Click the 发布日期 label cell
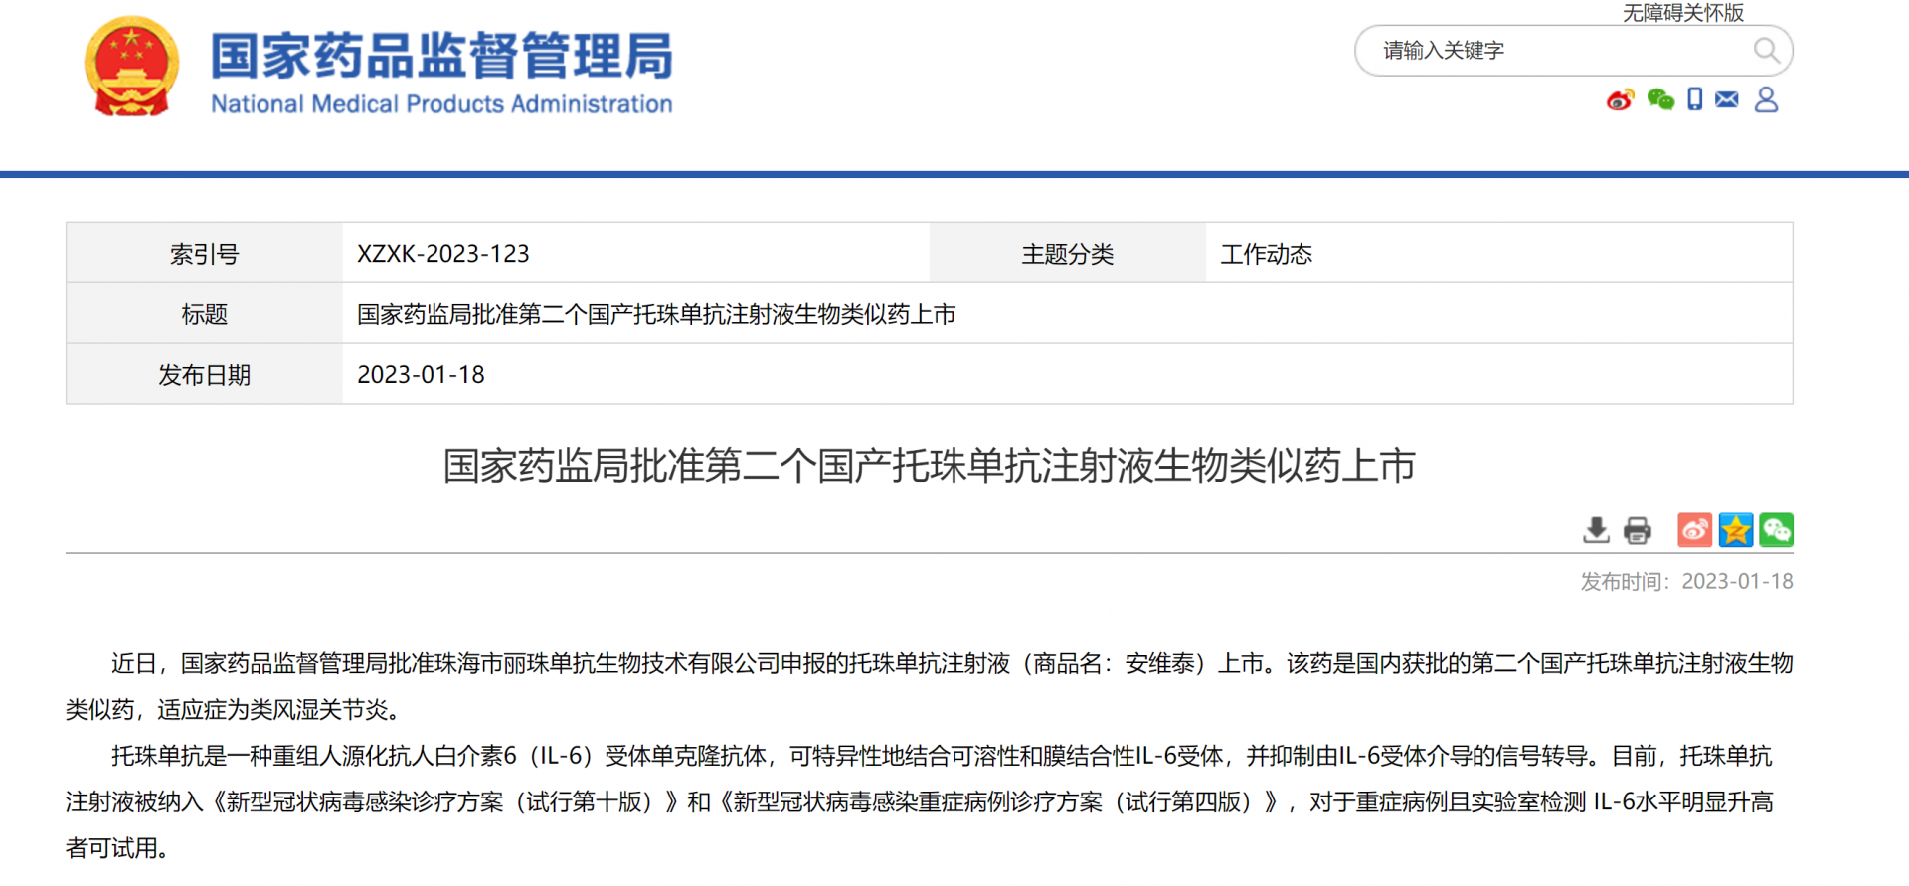Screen dimensions: 1909x886 [205, 375]
